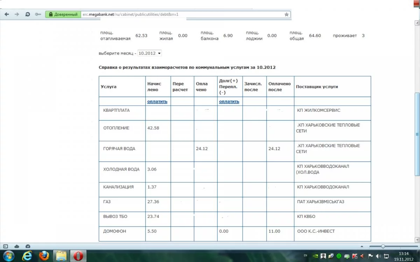Click the paid amount 24.12 in Оплачено column
The height and width of the screenshot is (262, 420).
pos(202,148)
